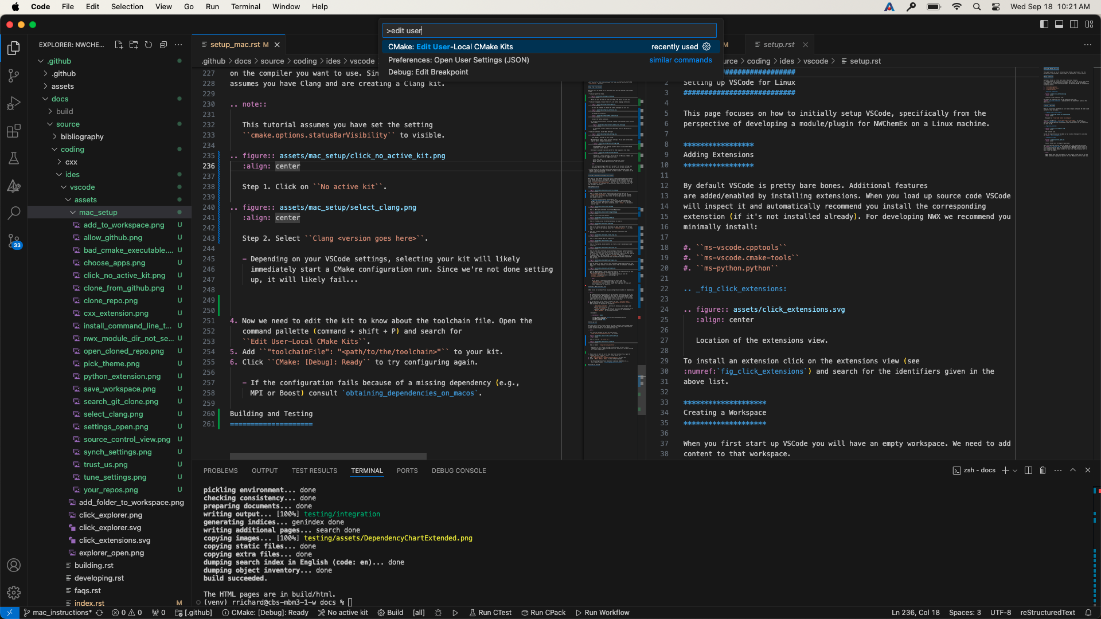Image resolution: width=1101 pixels, height=619 pixels.
Task: Launch CMake debug with the bug icon
Action: (438, 613)
